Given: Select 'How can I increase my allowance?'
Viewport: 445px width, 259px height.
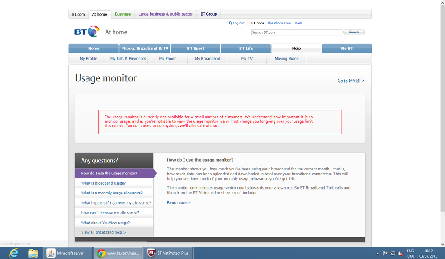Looking at the screenshot, I should point(114,213).
